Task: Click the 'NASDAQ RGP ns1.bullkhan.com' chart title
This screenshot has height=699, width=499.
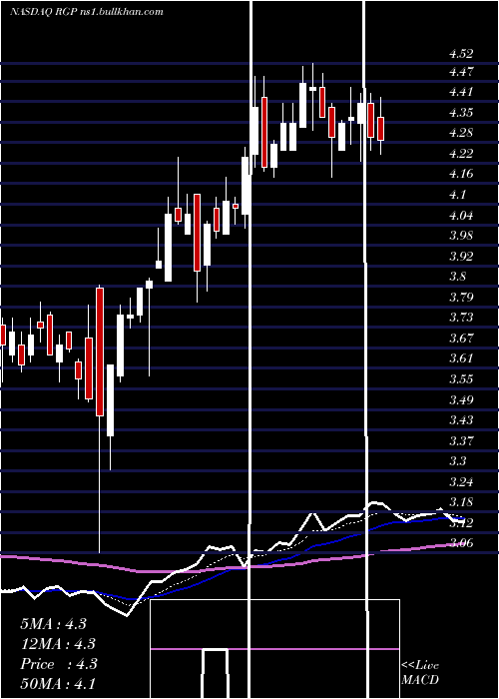Action: (87, 12)
